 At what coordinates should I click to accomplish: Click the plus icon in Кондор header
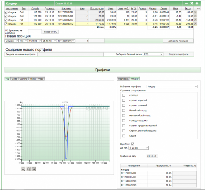coord(197,3)
